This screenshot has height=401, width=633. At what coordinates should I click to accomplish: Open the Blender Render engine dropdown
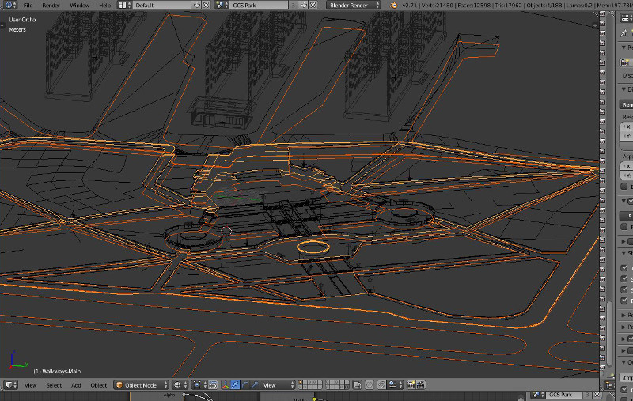click(x=354, y=6)
